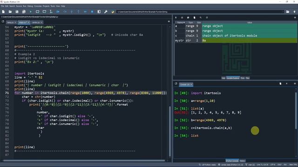Image resolution: width=298 pixels, height=167 pixels.
Task: Save all files icon
Action: pos(24,12)
